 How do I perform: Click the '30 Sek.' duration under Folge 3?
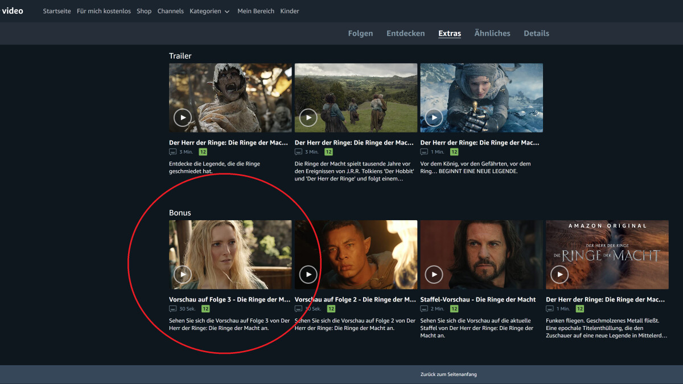pos(187,309)
